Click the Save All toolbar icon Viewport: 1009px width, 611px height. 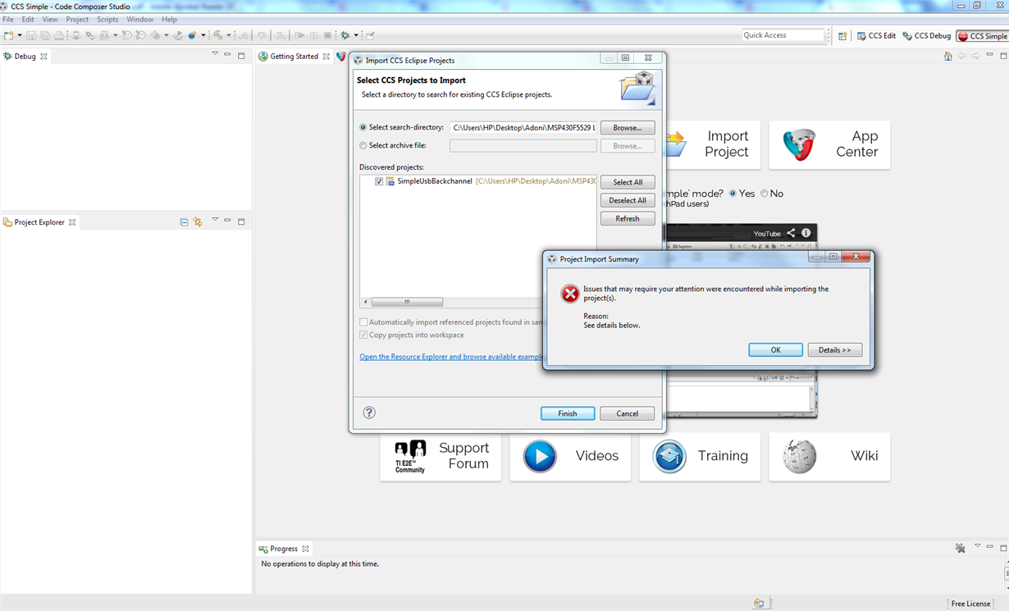click(45, 35)
